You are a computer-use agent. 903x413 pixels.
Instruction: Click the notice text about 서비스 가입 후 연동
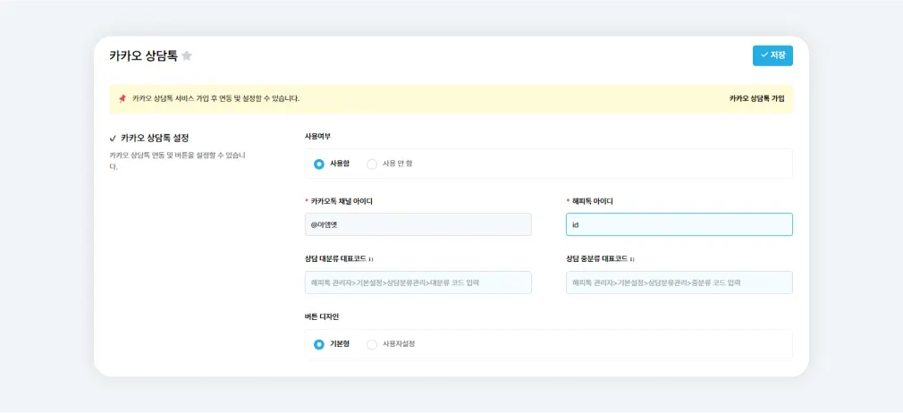(x=216, y=98)
